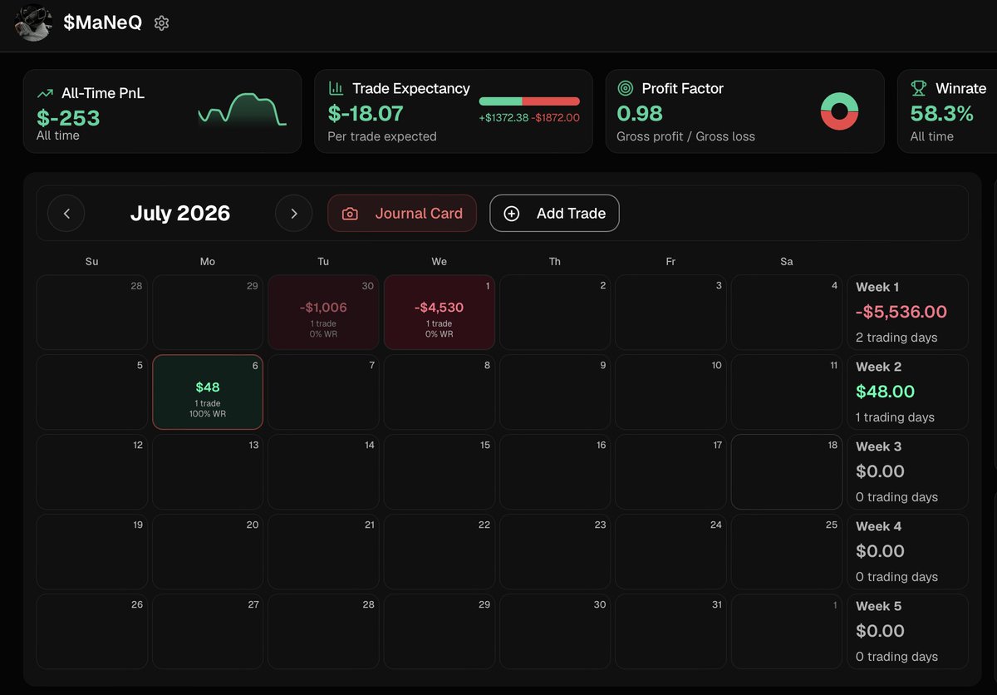The height and width of the screenshot is (695, 997).
Task: Click the +$1372.38 average win text
Action: (503, 118)
